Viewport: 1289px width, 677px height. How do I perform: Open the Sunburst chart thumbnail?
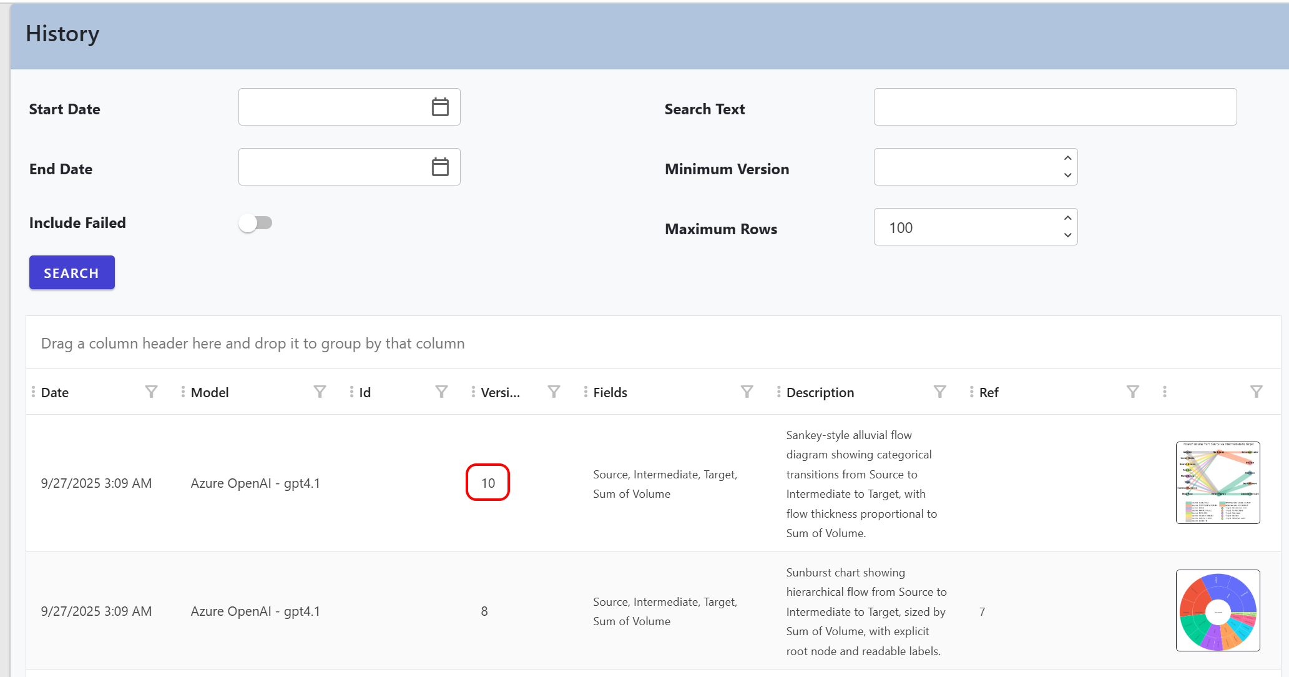(1218, 611)
